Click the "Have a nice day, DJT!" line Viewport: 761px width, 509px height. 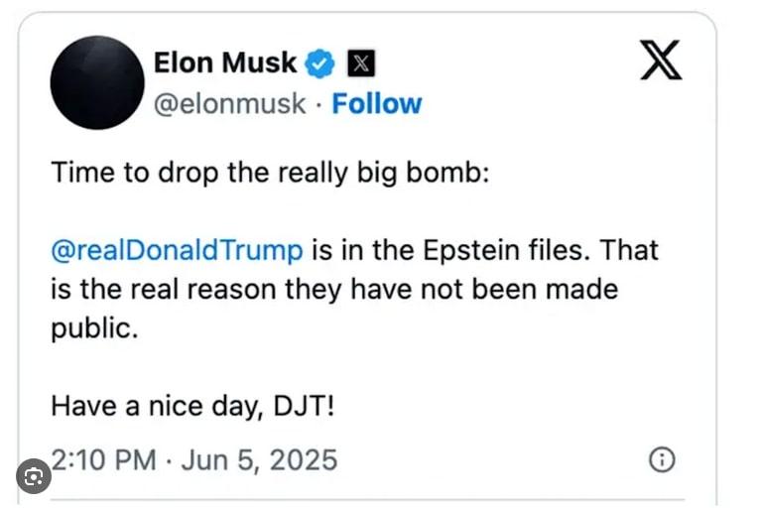point(192,406)
